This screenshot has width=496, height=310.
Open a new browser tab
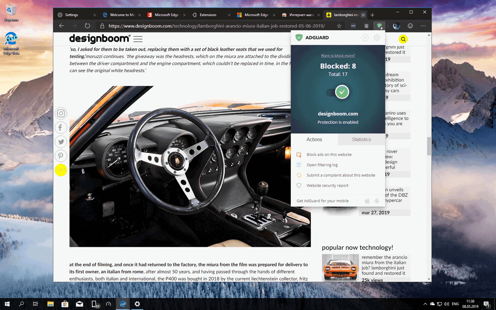pos(372,15)
